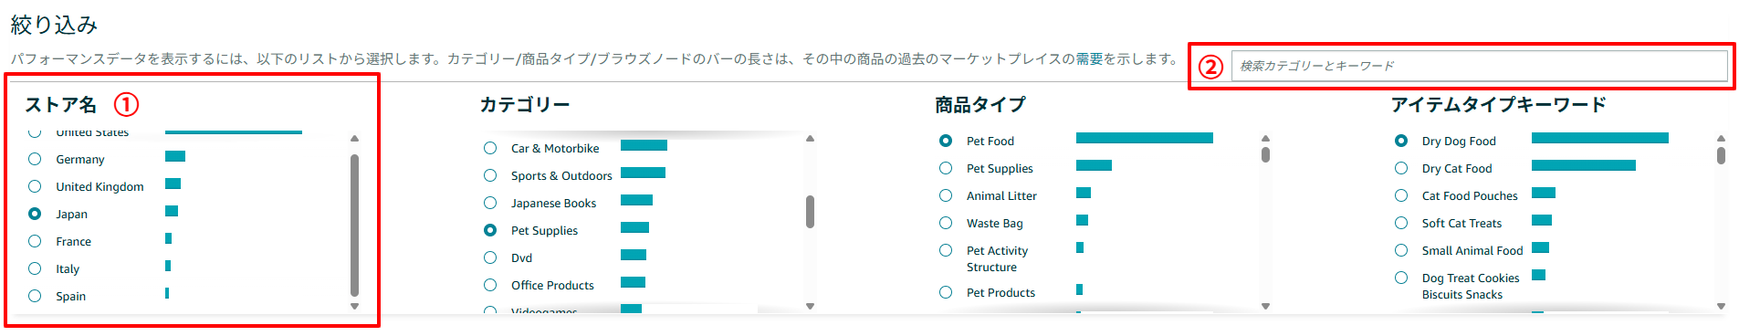This screenshot has height=336, width=1739.
Task: Click the store list scroll down arrow
Action: (354, 307)
